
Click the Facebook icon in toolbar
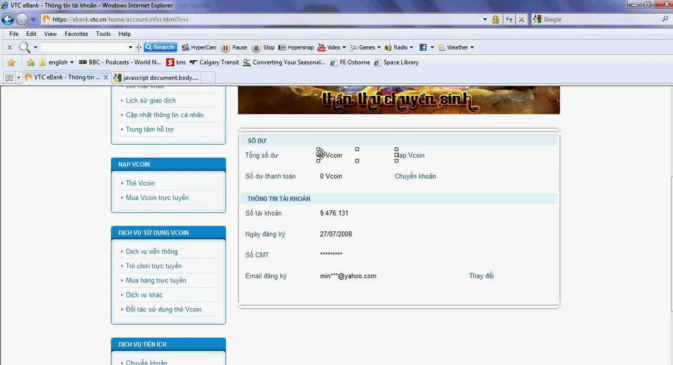423,47
